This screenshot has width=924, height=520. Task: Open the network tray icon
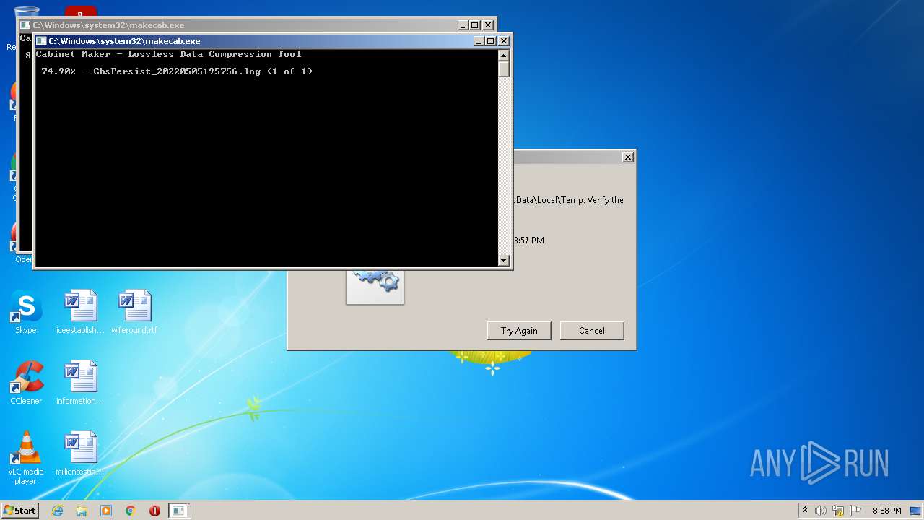(x=838, y=511)
